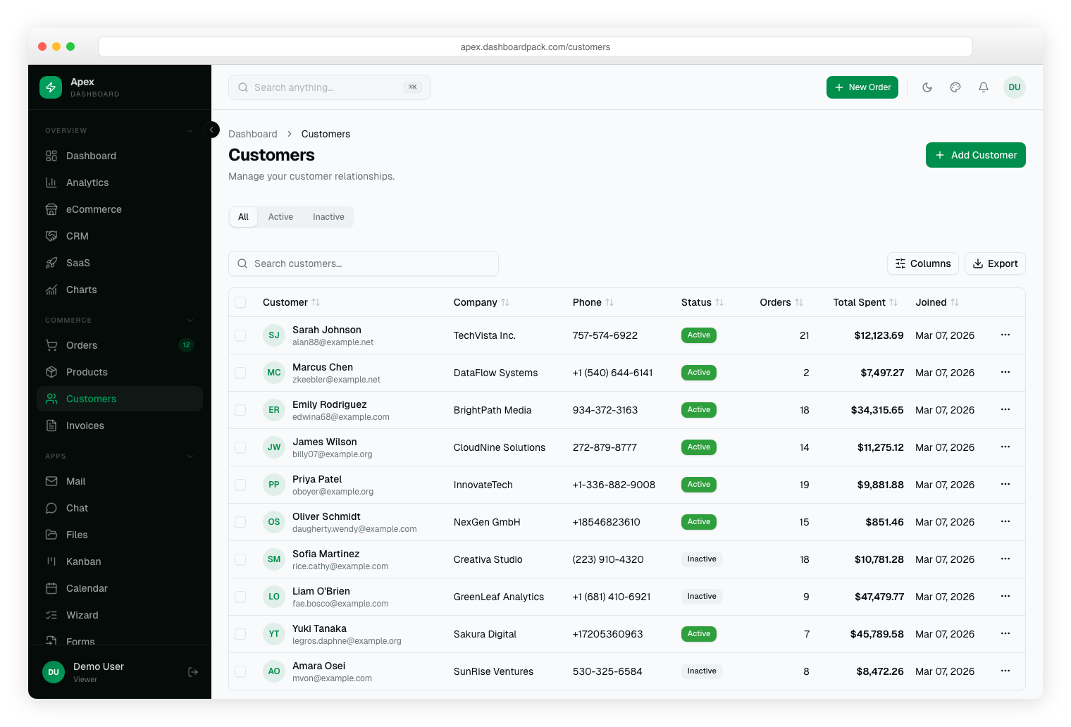The height and width of the screenshot is (727, 1071).
Task: Switch to the Active customers tab
Action: (280, 217)
